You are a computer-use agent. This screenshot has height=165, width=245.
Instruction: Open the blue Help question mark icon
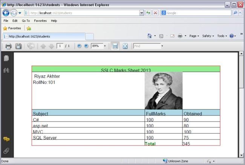point(231,36)
